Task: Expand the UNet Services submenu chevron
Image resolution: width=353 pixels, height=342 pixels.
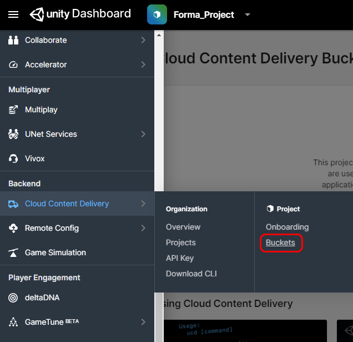Action: pos(143,134)
